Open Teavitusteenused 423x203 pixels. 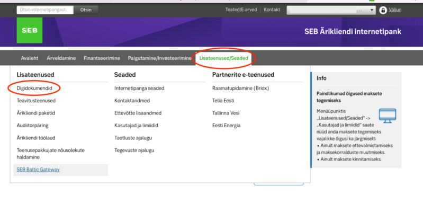36,101
